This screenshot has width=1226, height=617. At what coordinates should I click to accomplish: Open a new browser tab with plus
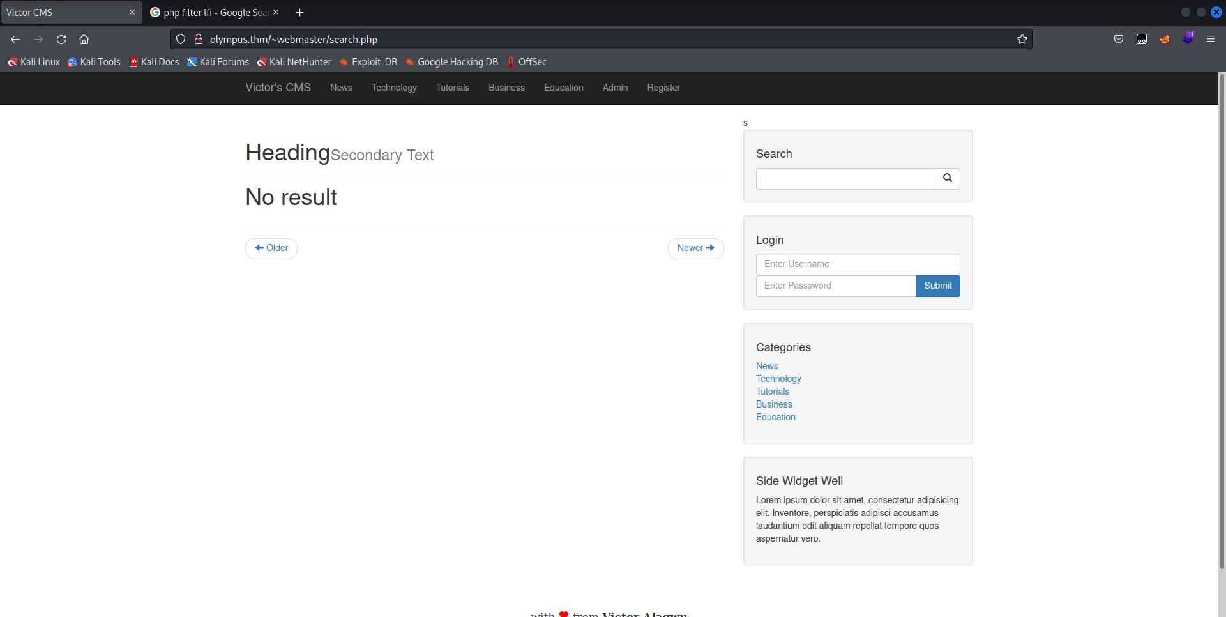click(299, 13)
